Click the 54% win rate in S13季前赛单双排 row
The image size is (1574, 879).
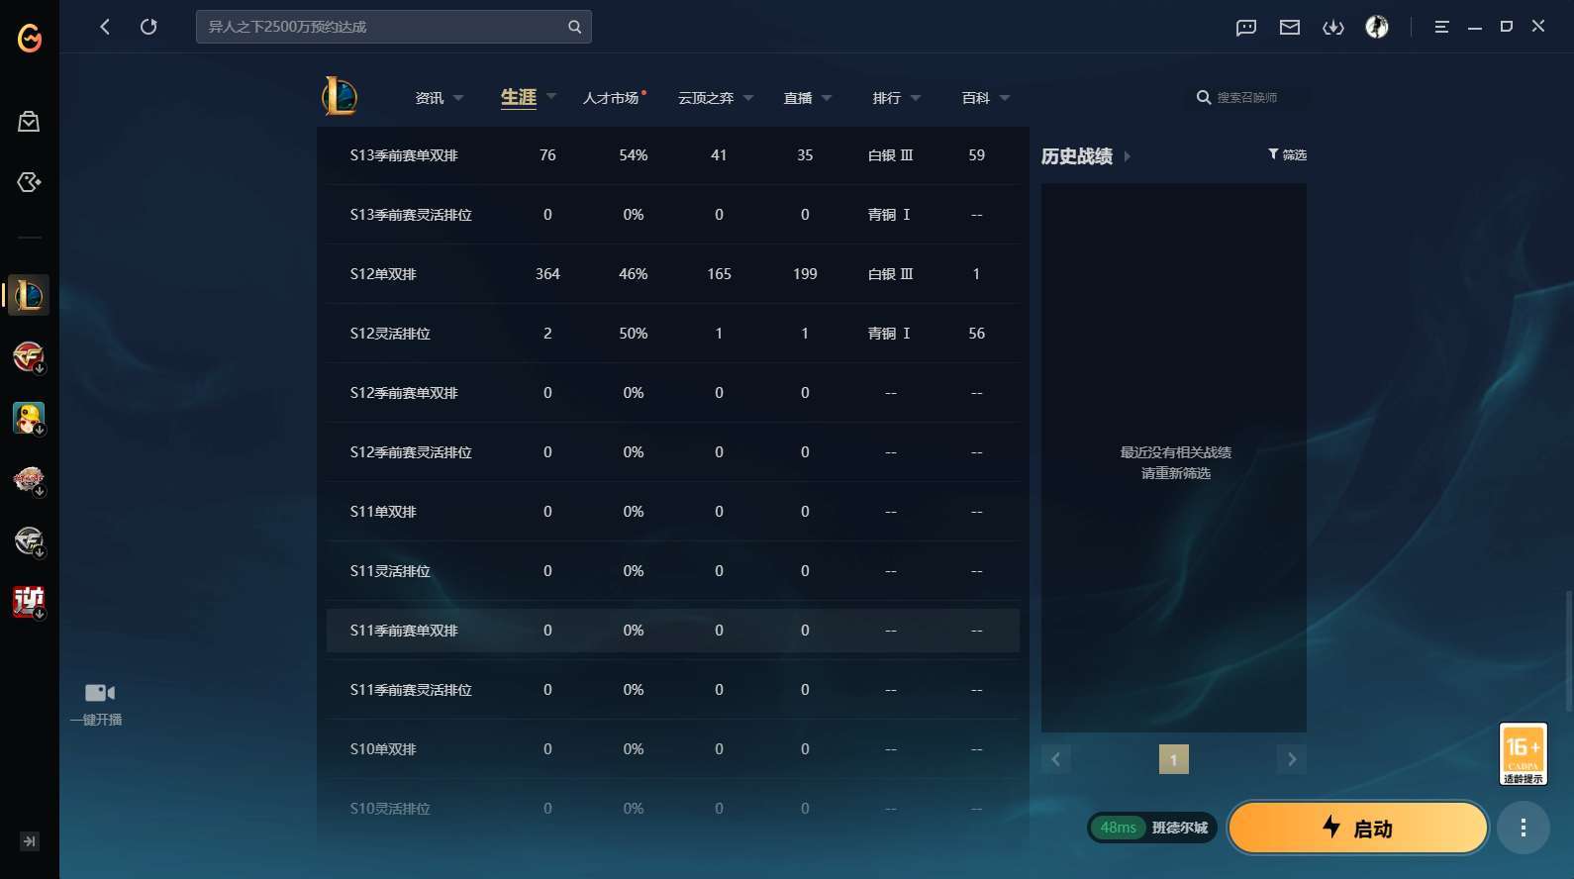[634, 155]
